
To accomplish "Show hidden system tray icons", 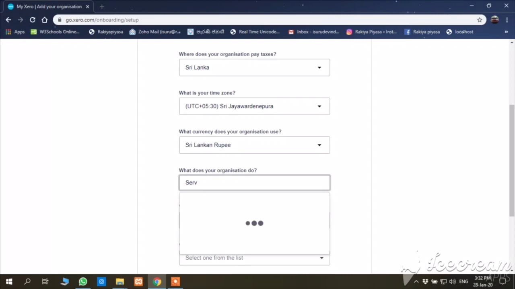I will pyautogui.click(x=416, y=281).
